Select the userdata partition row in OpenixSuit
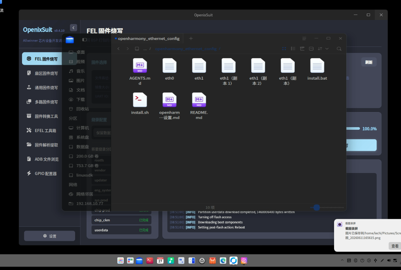This screenshot has width=401, height=270. [x=121, y=230]
